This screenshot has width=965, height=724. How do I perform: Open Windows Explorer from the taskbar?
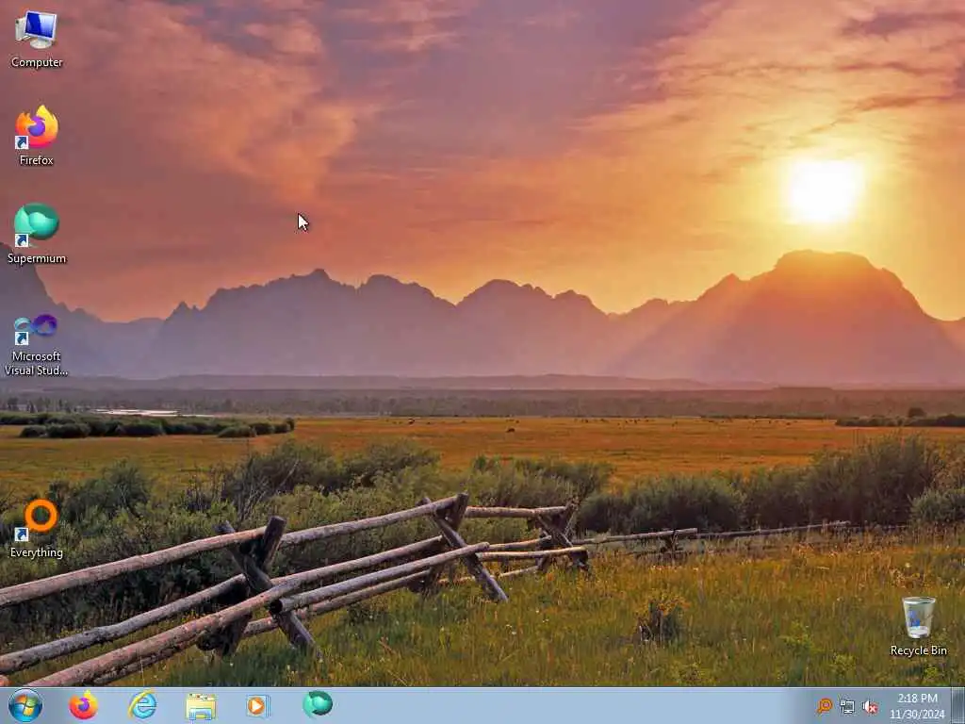tap(201, 706)
